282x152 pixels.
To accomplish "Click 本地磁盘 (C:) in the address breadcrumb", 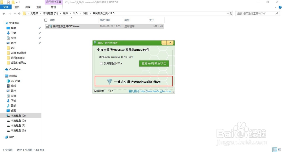I will tap(50, 14).
